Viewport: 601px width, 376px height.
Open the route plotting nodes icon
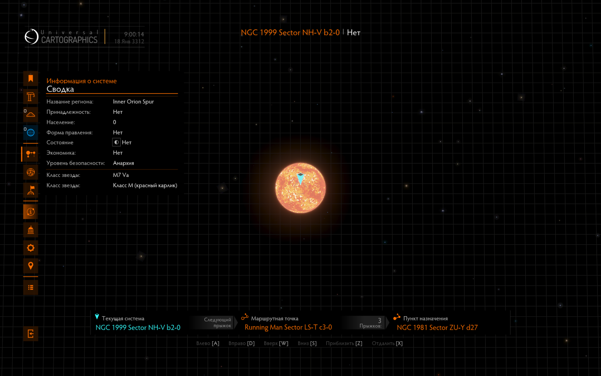tap(31, 154)
